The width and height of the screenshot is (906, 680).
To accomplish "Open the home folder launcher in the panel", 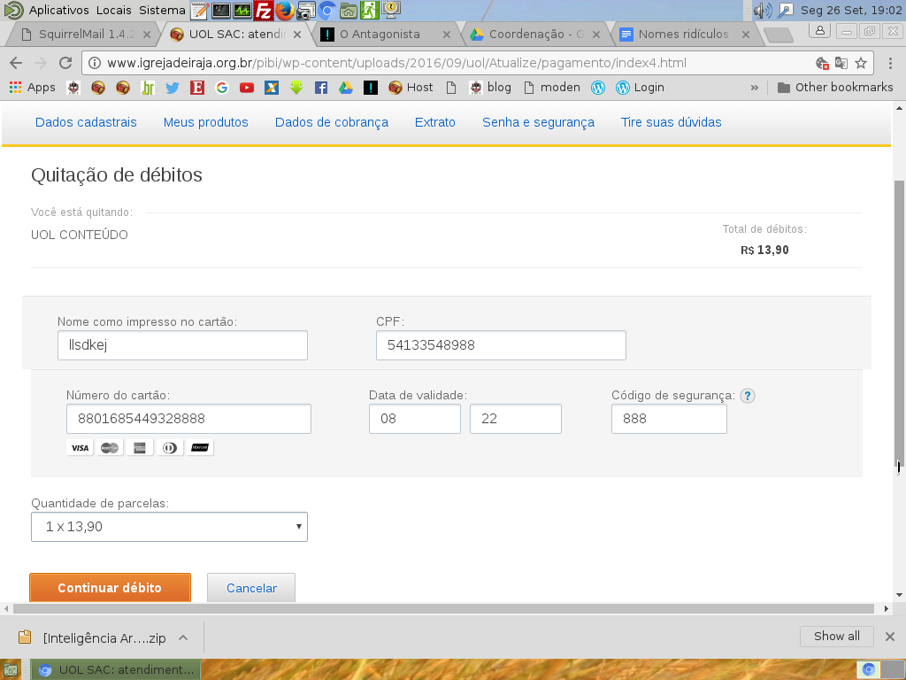I will pyautogui.click(x=348, y=10).
